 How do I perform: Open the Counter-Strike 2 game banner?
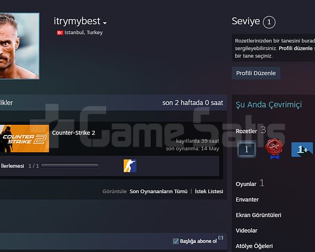(25, 139)
